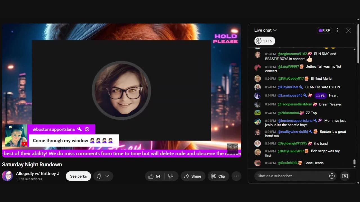Click the 'Saturday Night Rundown' video title

pyautogui.click(x=32, y=165)
